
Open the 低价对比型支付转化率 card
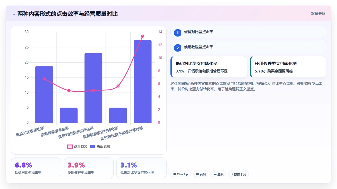209,67
